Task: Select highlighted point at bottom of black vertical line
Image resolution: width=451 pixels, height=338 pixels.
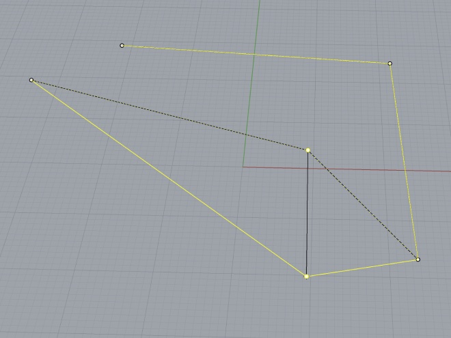Action: pyautogui.click(x=307, y=277)
